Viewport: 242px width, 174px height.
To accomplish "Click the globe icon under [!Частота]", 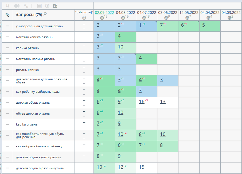I will (84, 18).
